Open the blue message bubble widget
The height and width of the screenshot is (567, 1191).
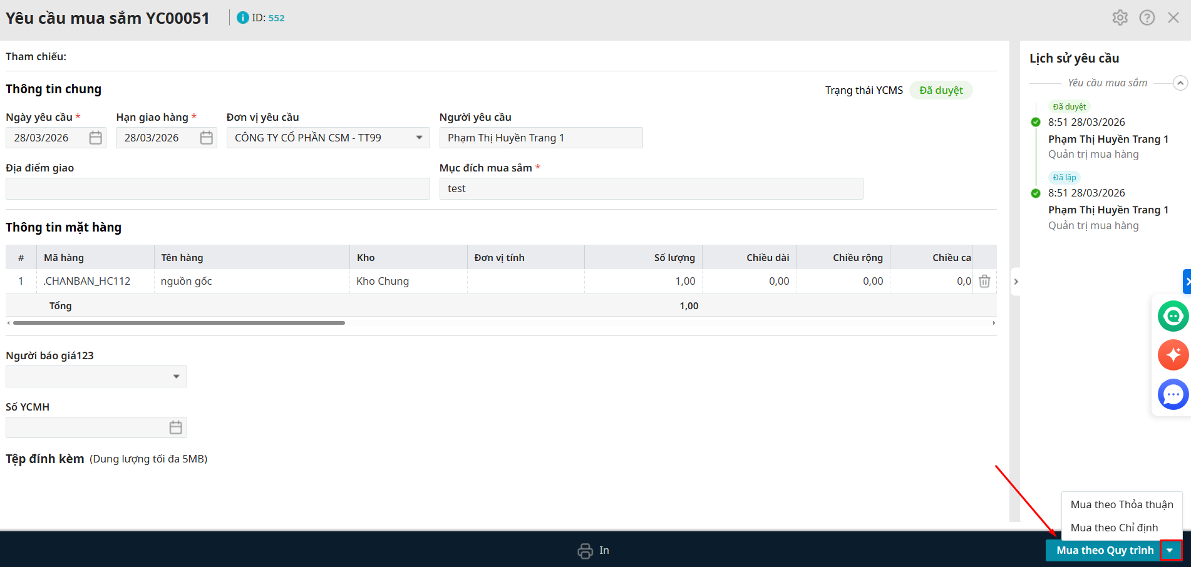[1173, 394]
